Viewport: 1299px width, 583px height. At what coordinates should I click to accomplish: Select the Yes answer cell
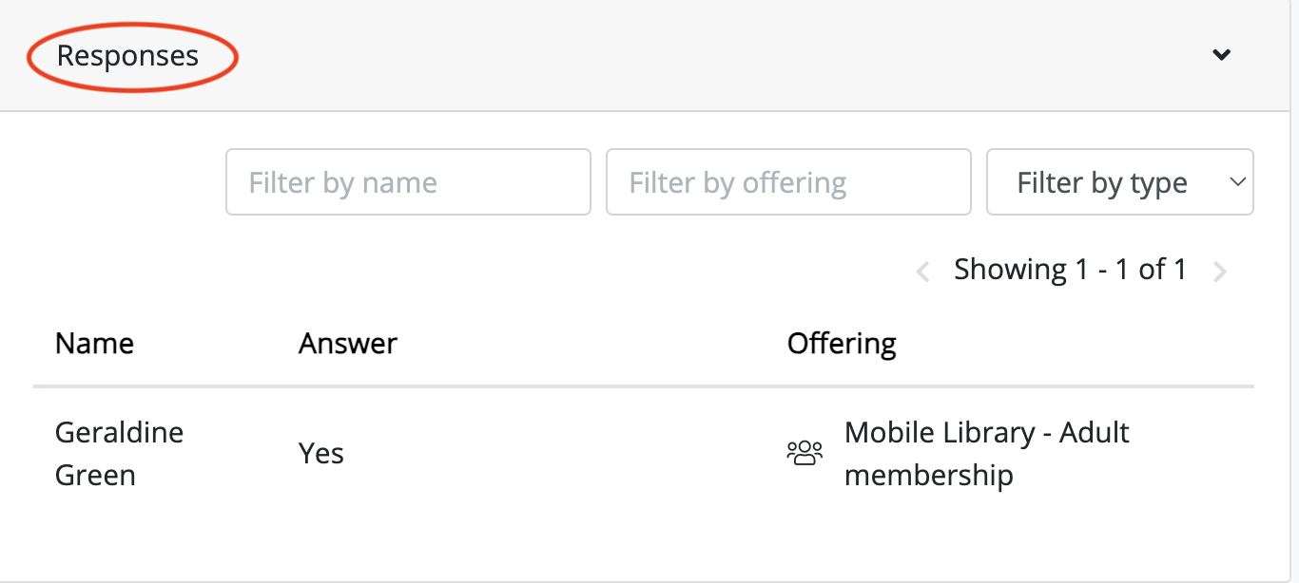point(321,453)
